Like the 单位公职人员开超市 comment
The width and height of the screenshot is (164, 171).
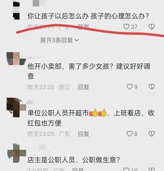tap(129, 134)
